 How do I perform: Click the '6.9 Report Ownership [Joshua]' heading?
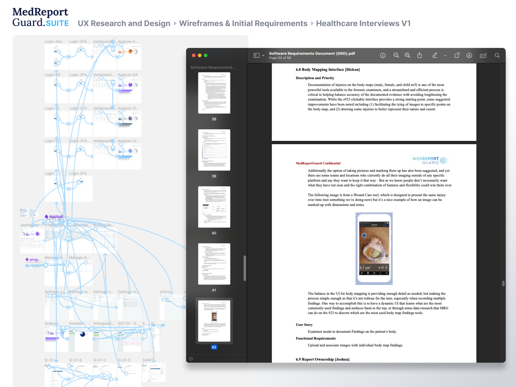pos(322,359)
